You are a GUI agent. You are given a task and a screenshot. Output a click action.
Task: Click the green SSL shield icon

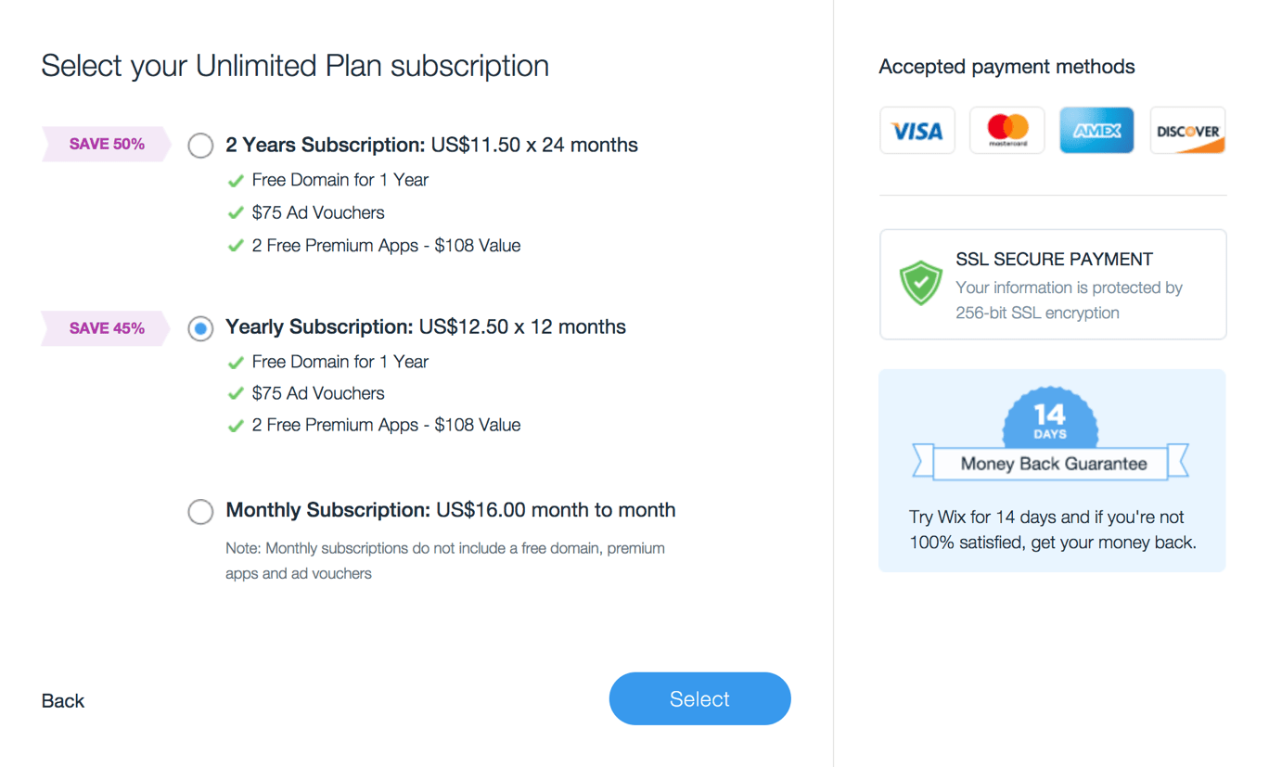[x=920, y=283]
